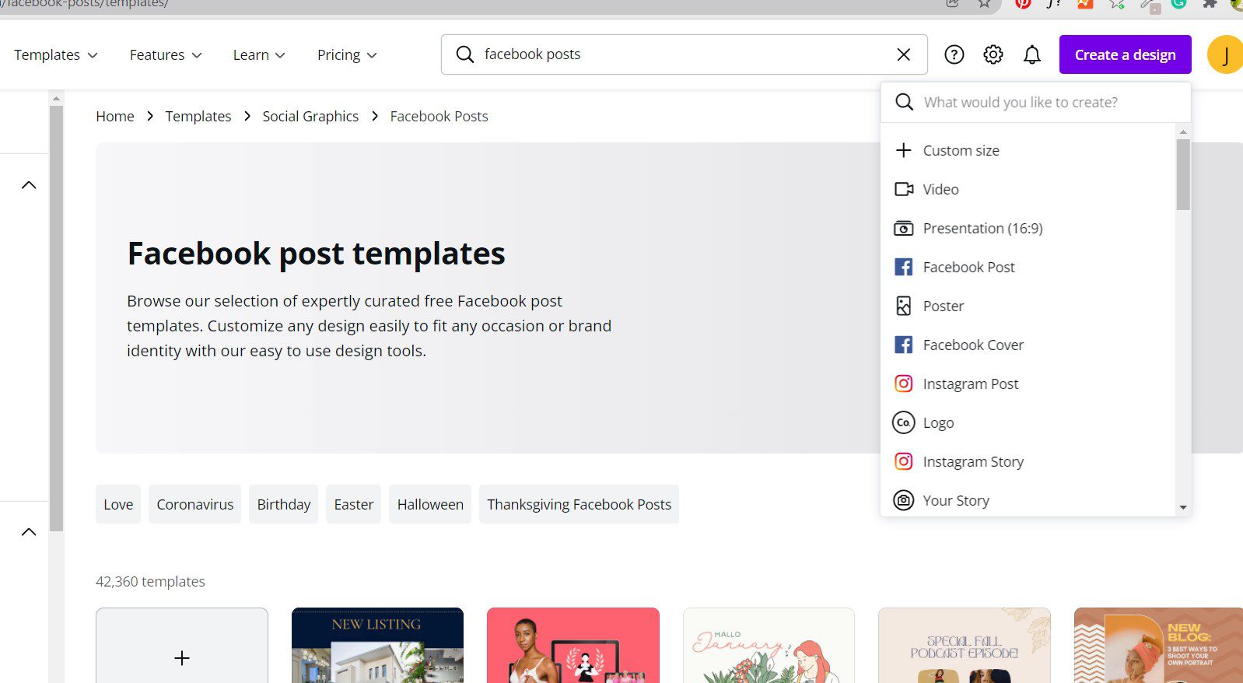Click the magnifier icon in create dropdown search
Viewport: 1243px width, 683px height.
[x=904, y=102]
